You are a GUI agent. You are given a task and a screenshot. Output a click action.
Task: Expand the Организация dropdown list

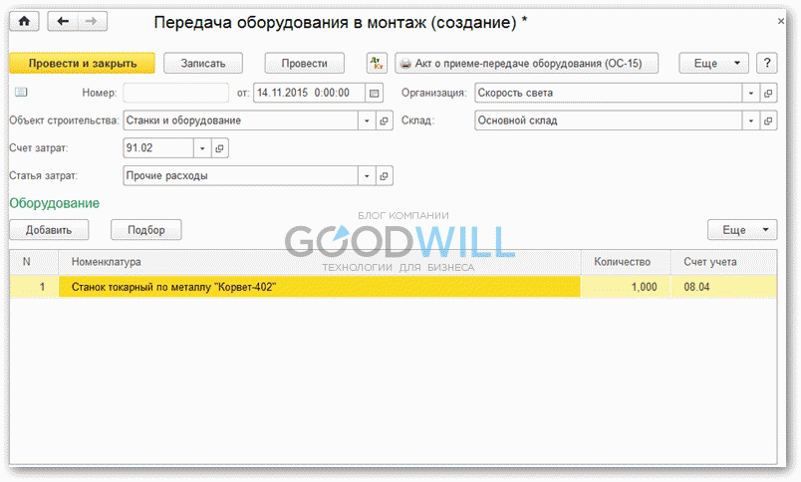click(x=750, y=93)
